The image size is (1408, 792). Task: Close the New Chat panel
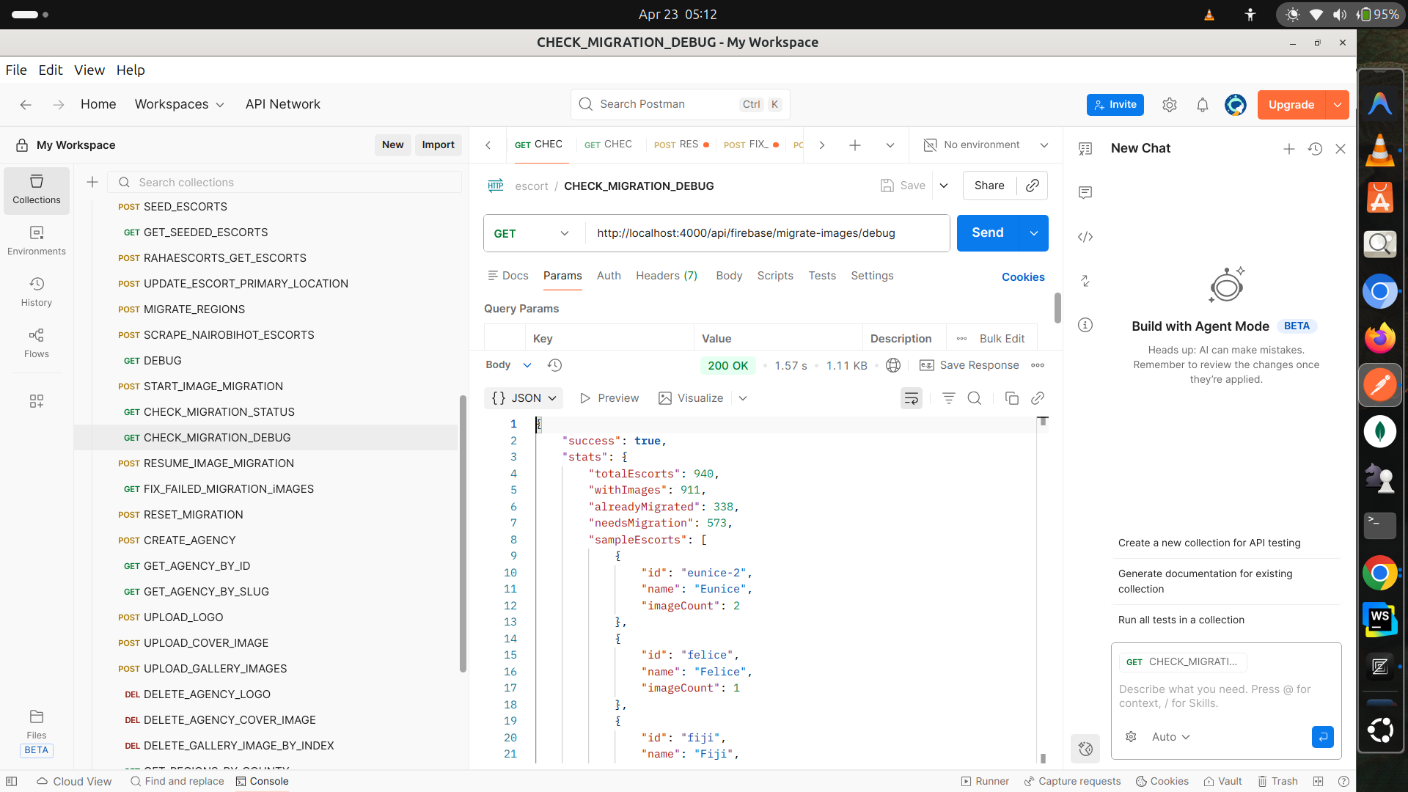(1341, 149)
